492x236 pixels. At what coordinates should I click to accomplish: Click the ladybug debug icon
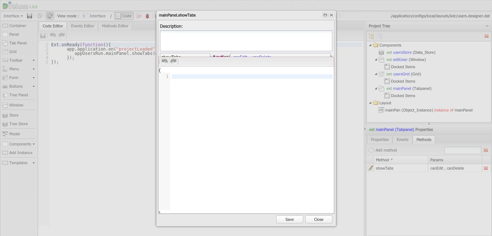[147, 16]
